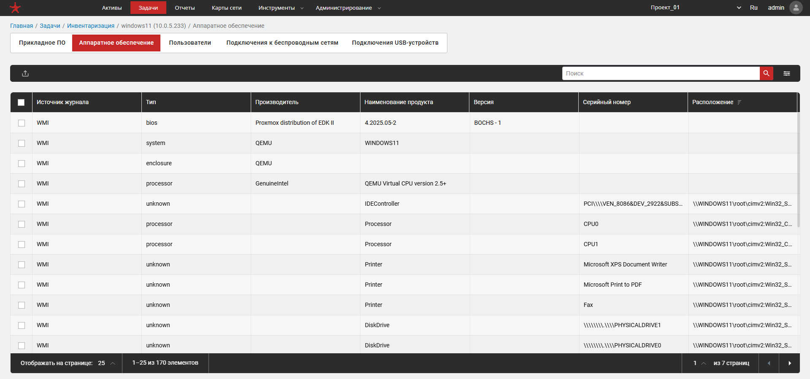Click the red search magnifier button
The height and width of the screenshot is (379, 810).
pos(766,73)
